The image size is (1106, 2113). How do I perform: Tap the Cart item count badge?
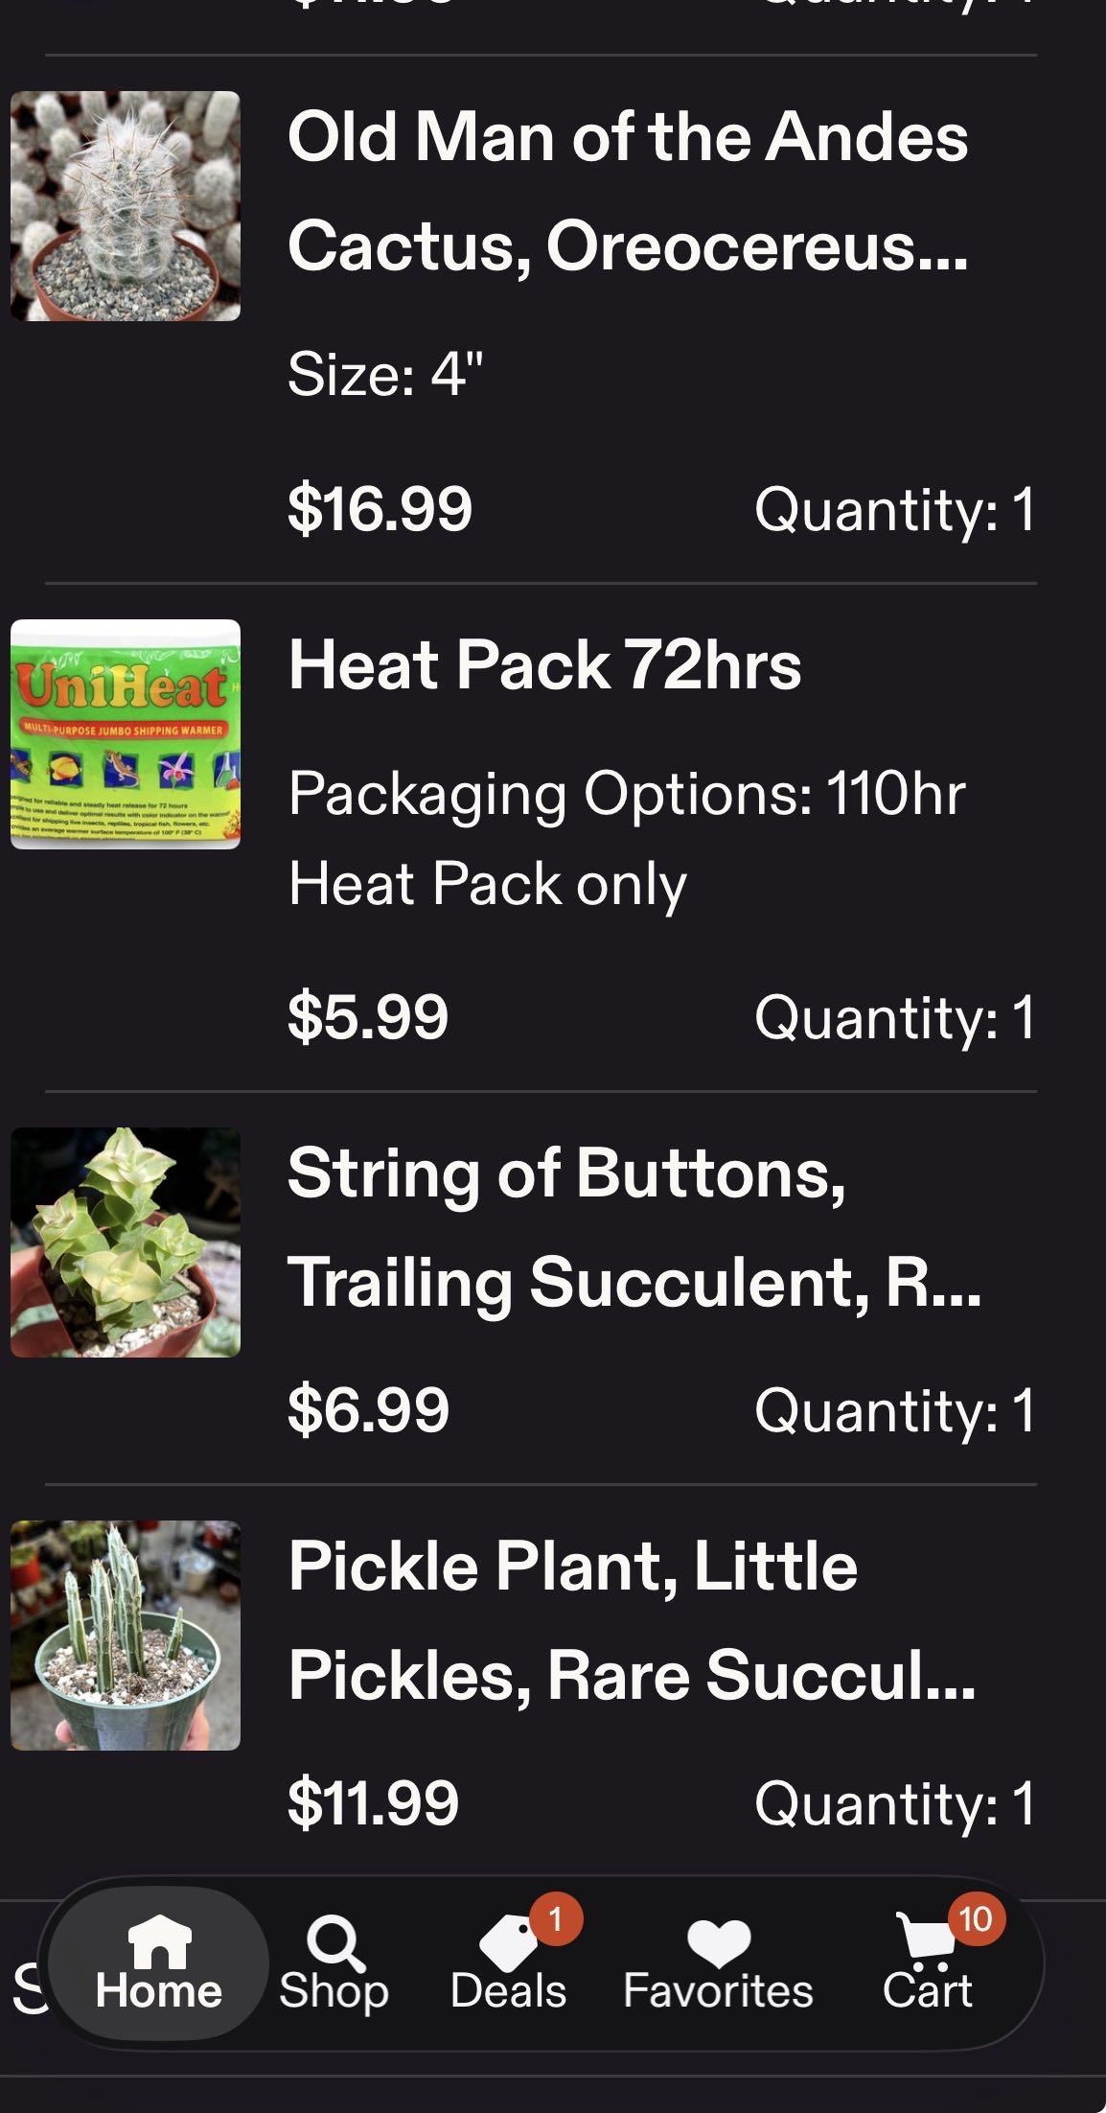[x=975, y=1918]
